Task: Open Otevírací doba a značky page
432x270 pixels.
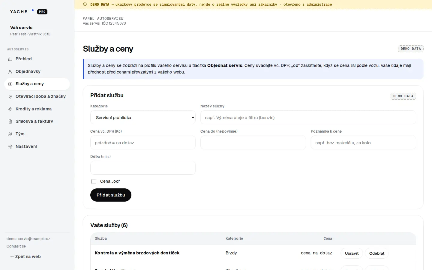Action: coord(37,97)
